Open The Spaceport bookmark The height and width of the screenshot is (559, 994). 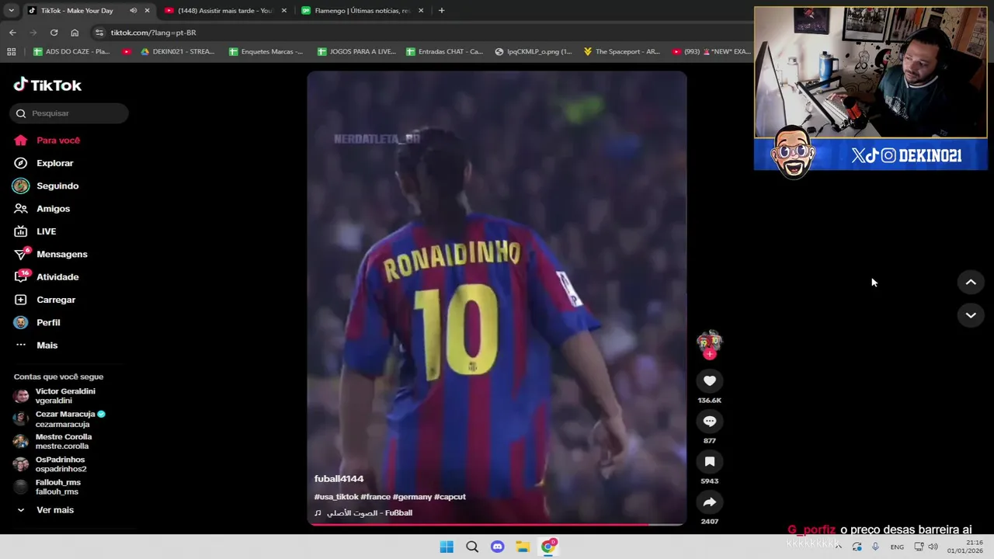coord(621,51)
